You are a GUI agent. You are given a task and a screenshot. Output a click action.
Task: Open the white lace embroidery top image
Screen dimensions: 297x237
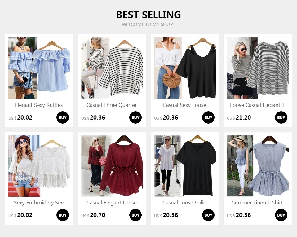[39, 166]
